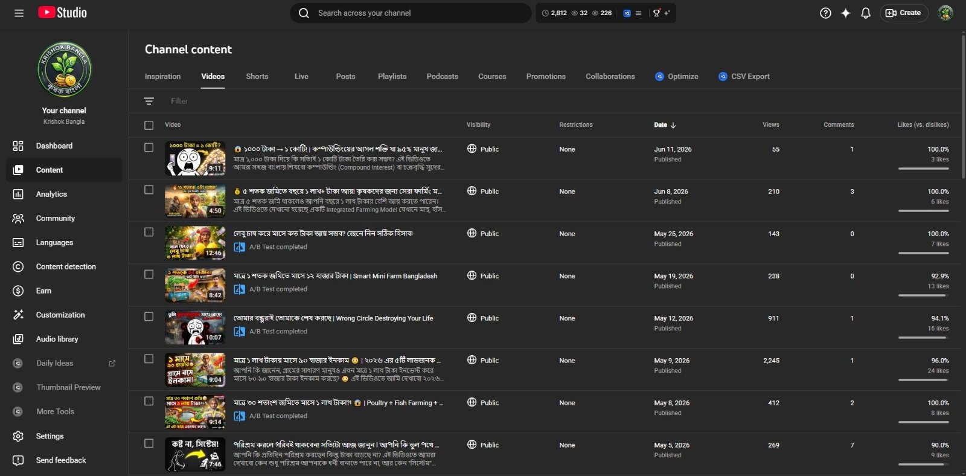This screenshot has width=966, height=476.
Task: Switch to the Inspiration tab
Action: (x=162, y=77)
